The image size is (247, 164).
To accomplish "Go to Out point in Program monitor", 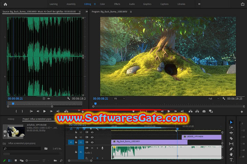I will click(182, 111).
